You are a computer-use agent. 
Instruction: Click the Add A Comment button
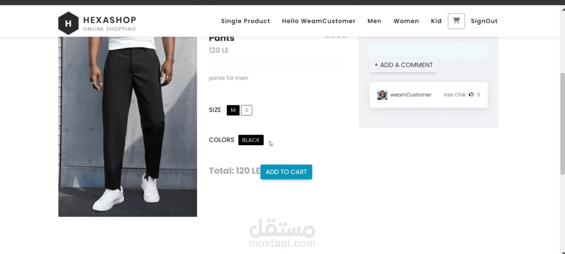(403, 65)
